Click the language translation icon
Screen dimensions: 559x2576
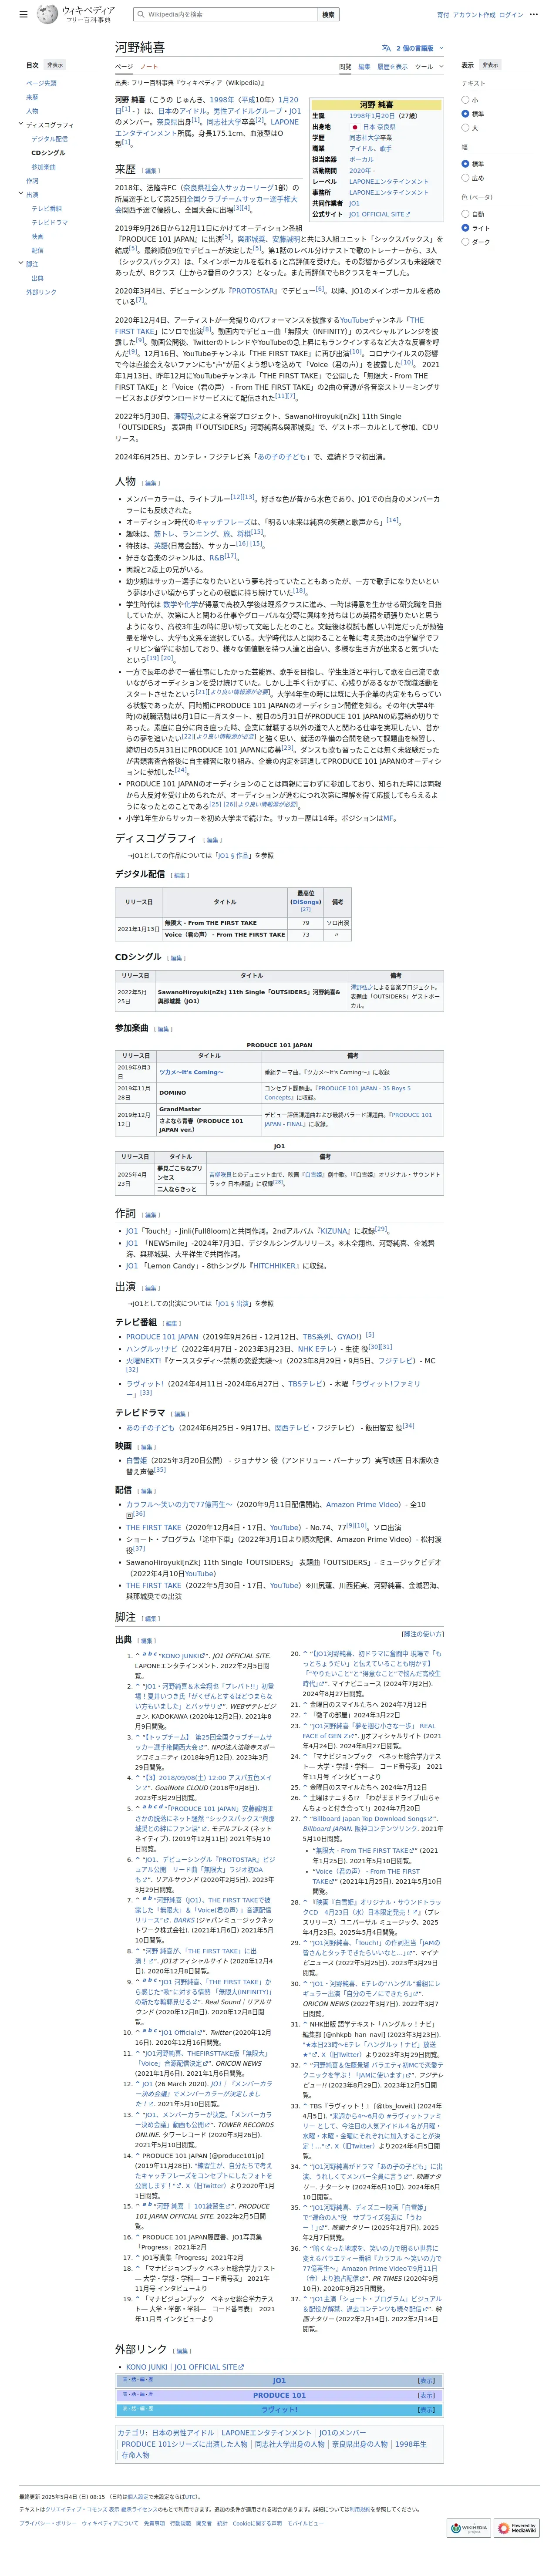click(386, 48)
